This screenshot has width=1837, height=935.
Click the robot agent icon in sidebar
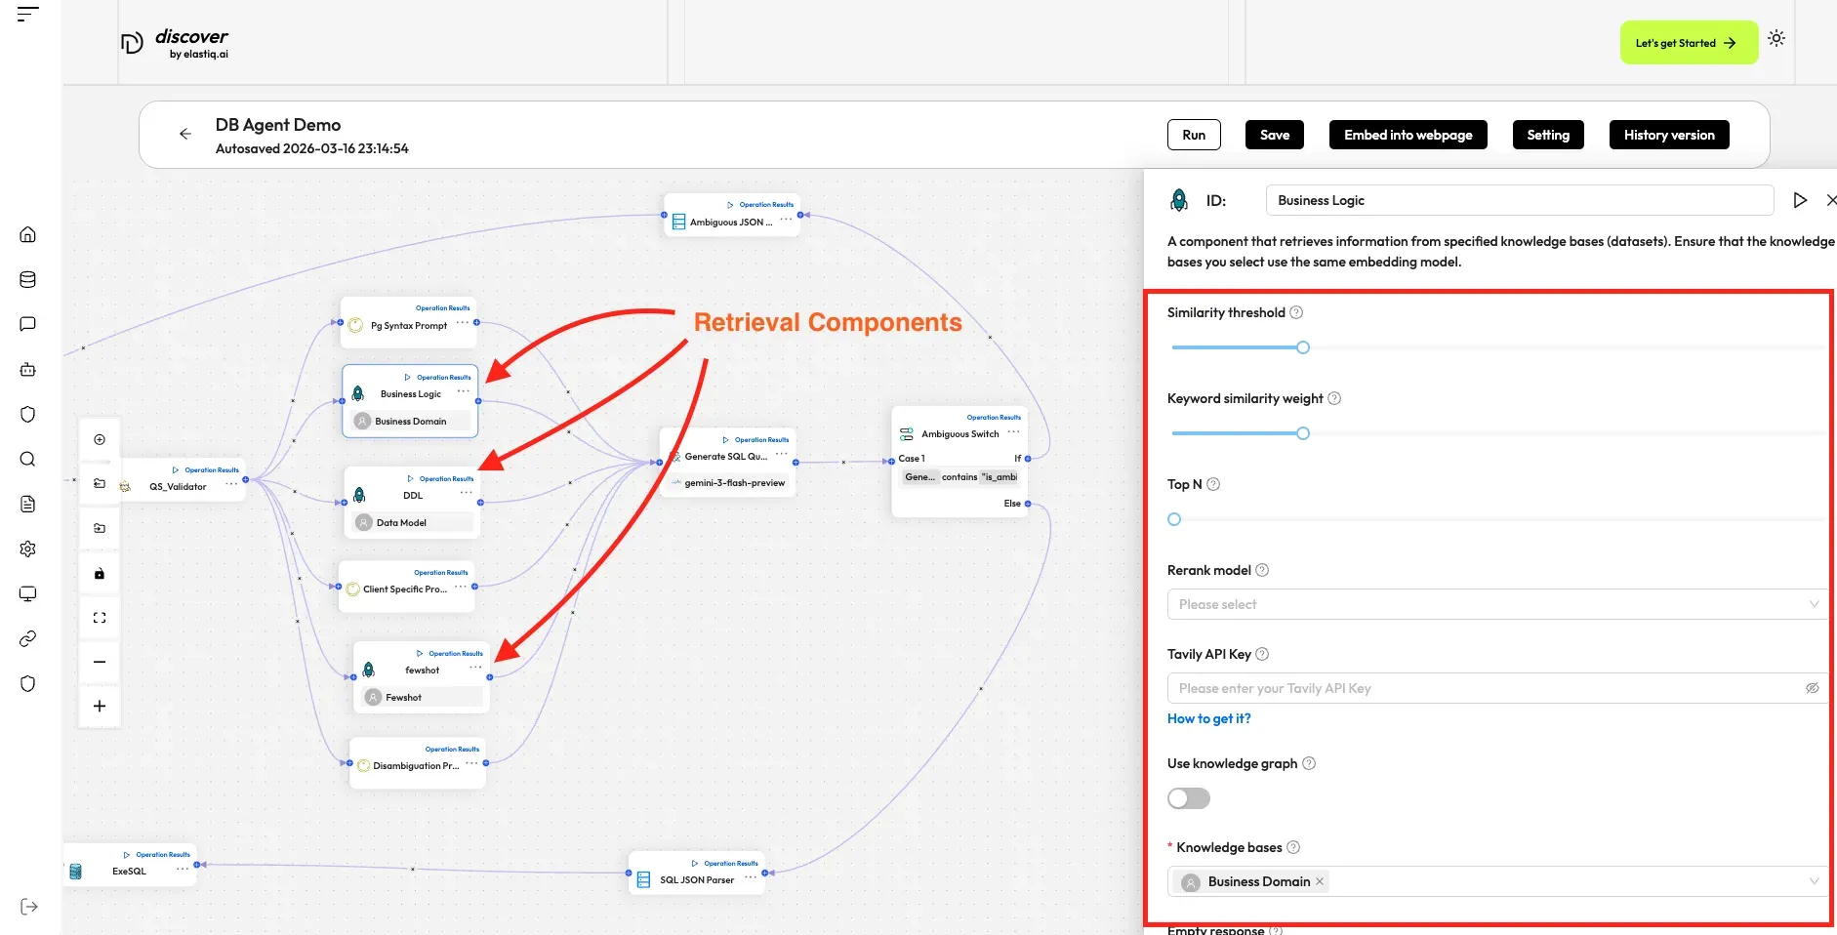(27, 370)
